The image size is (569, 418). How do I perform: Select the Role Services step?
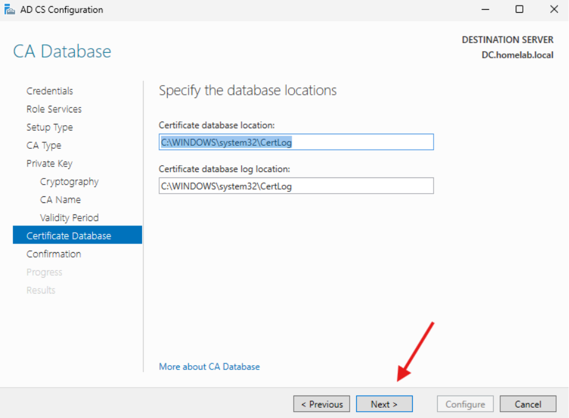click(53, 109)
